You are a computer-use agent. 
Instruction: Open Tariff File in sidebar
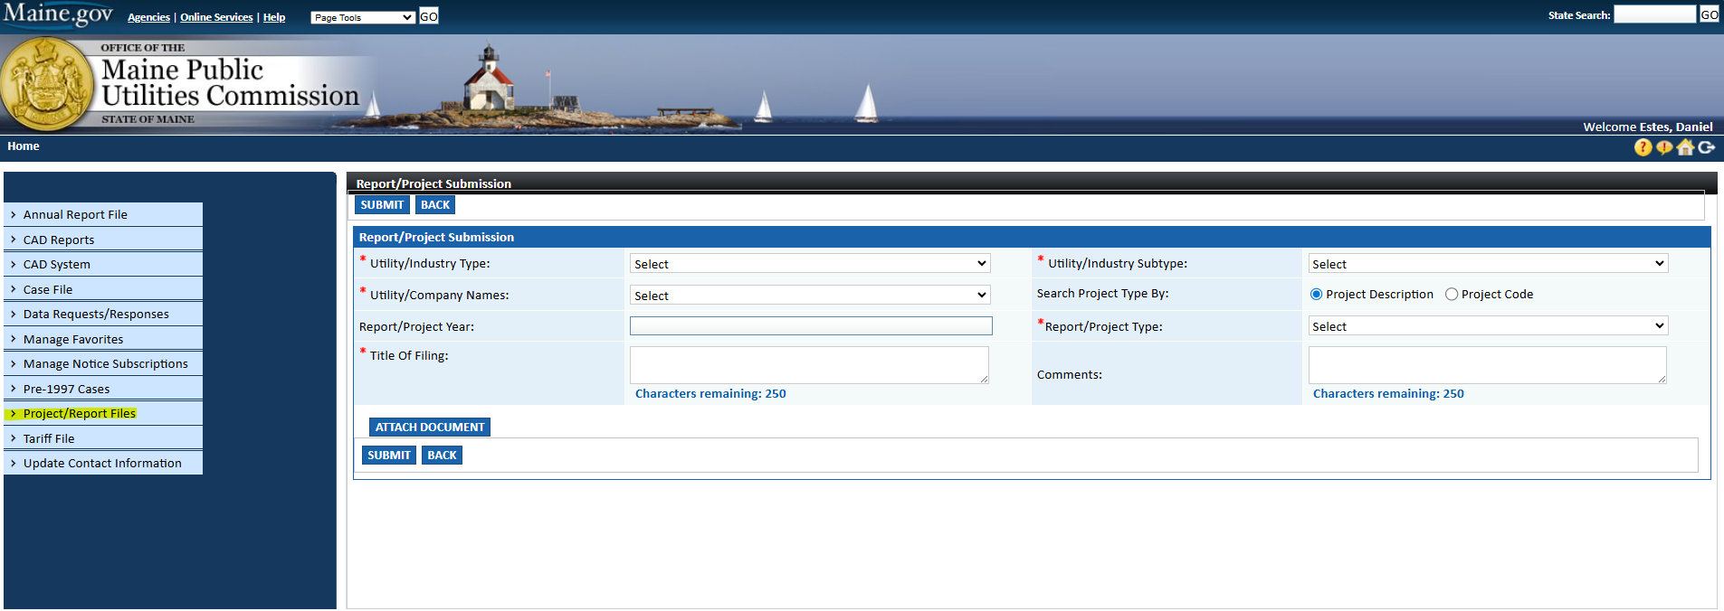(103, 438)
